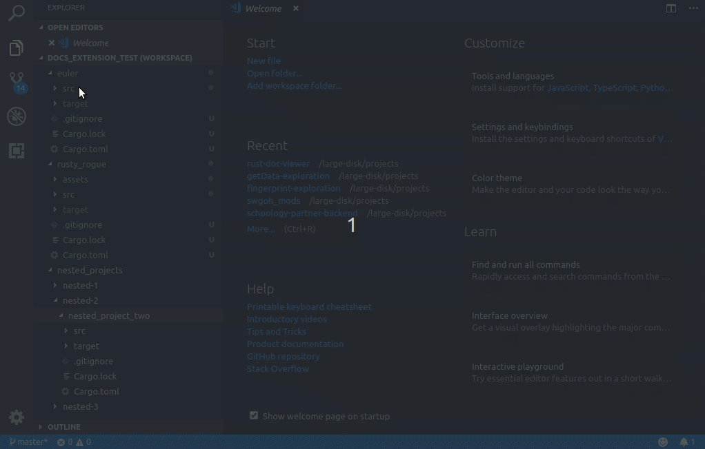Open the Tips and Tricks link
The height and width of the screenshot is (449, 705).
point(277,331)
